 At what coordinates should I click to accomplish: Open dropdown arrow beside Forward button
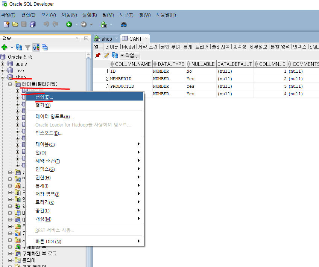[x=91, y=24]
